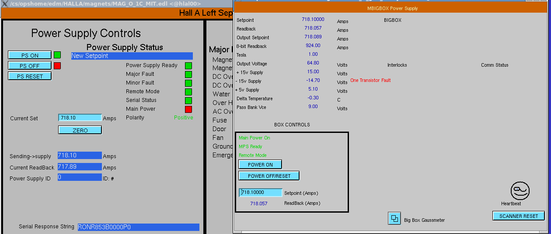Click the Serial Status green status light
The height and width of the screenshot is (234, 551).
[188, 101]
